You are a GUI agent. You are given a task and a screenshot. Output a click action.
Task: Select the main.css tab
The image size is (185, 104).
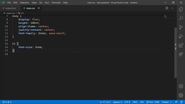tap(30, 8)
